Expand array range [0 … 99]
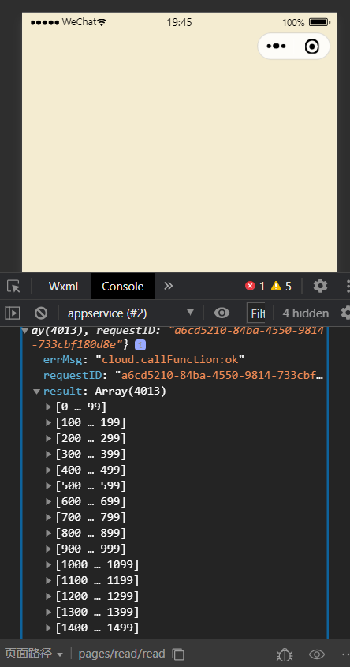Image resolution: width=350 pixels, height=667 pixels. (x=48, y=407)
